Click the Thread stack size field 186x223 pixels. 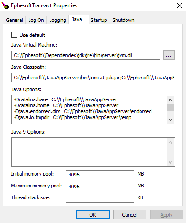(x=100, y=198)
